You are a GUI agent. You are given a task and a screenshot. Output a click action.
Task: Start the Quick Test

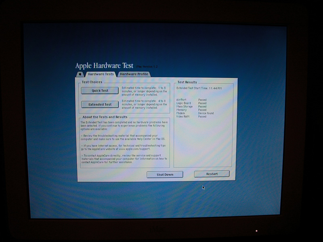(x=100, y=91)
